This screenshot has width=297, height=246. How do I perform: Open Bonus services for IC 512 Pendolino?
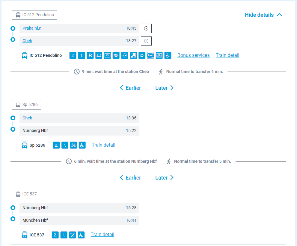coord(193,55)
